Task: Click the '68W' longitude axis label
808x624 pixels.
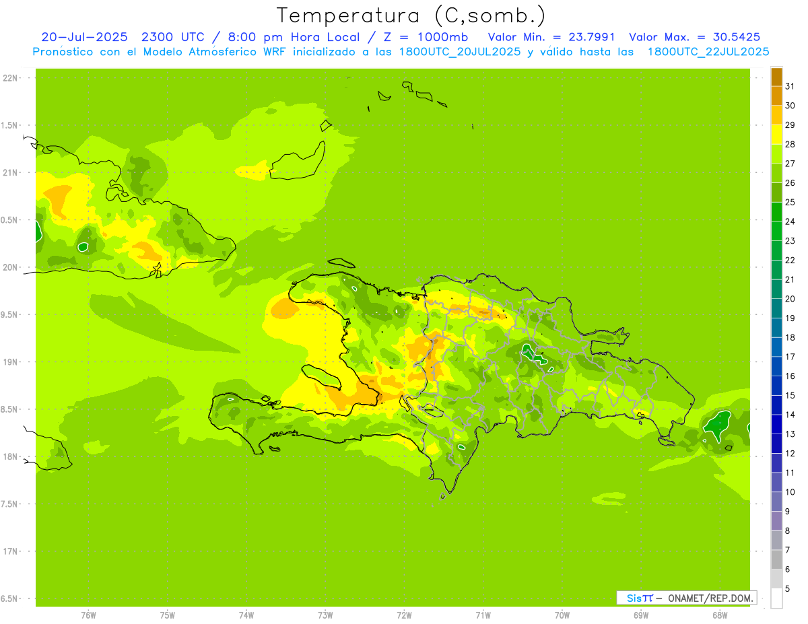Action: (x=720, y=615)
